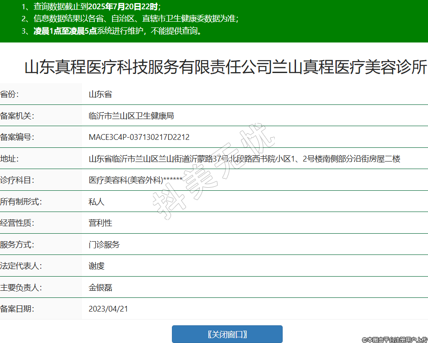Click the 法定代表人 row label
428x343 pixels.
tap(21, 266)
